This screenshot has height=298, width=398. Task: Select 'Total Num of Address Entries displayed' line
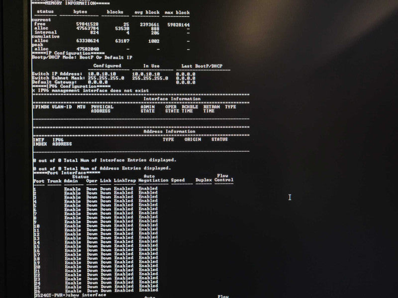[x=102, y=168]
